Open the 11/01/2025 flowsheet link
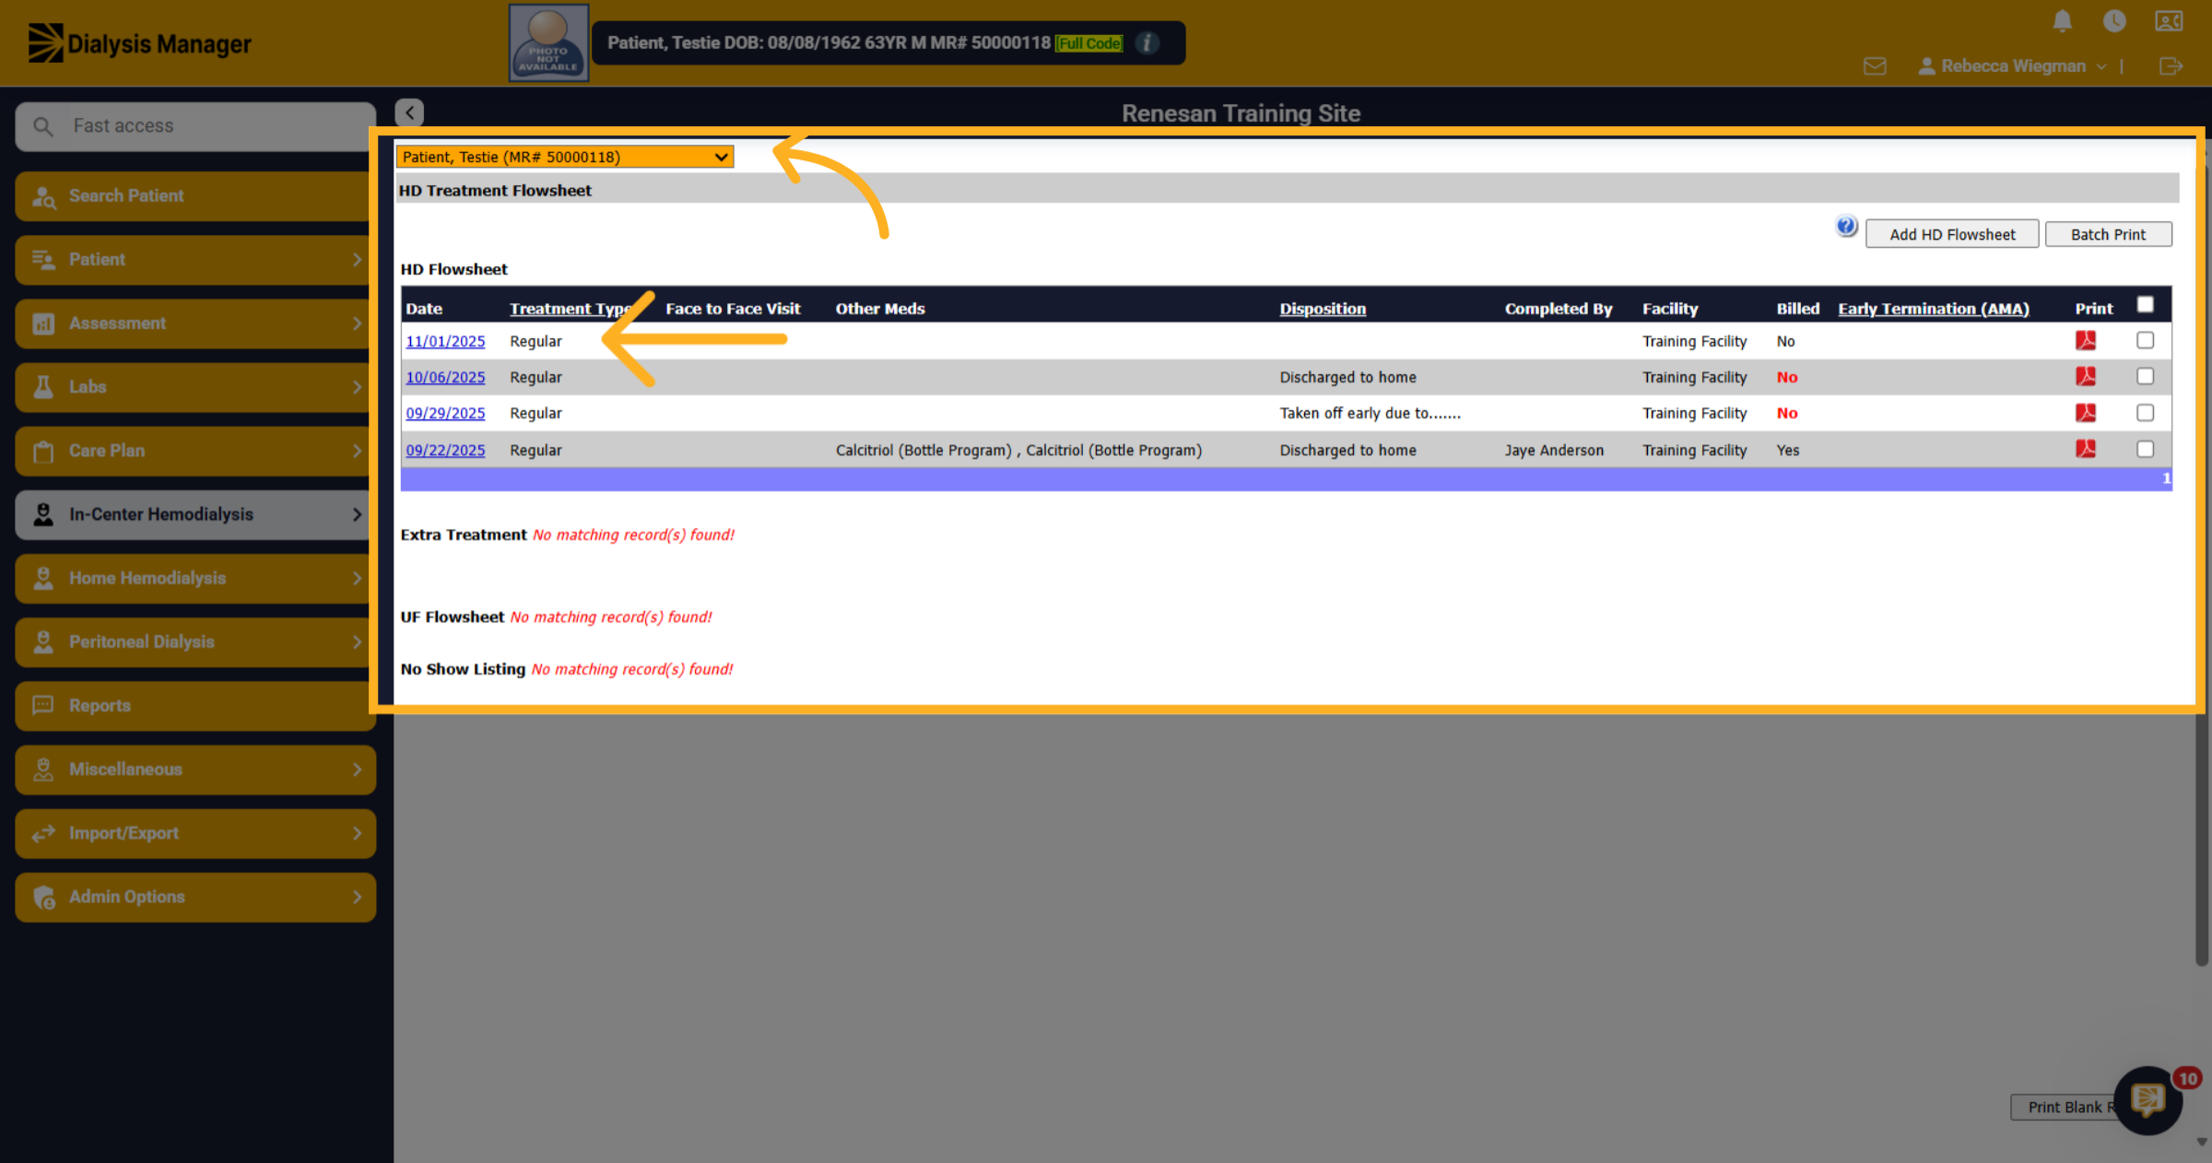This screenshot has width=2212, height=1163. coord(445,341)
